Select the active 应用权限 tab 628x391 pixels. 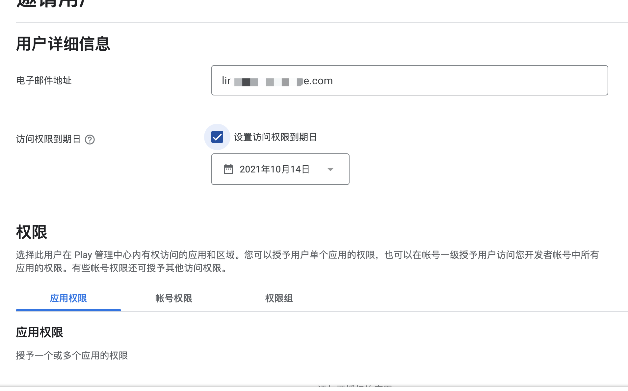[68, 299]
